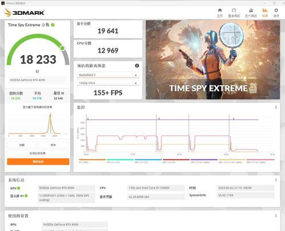285x231 pixels.
Task: Click the main score 18 233
Action: [38, 59]
